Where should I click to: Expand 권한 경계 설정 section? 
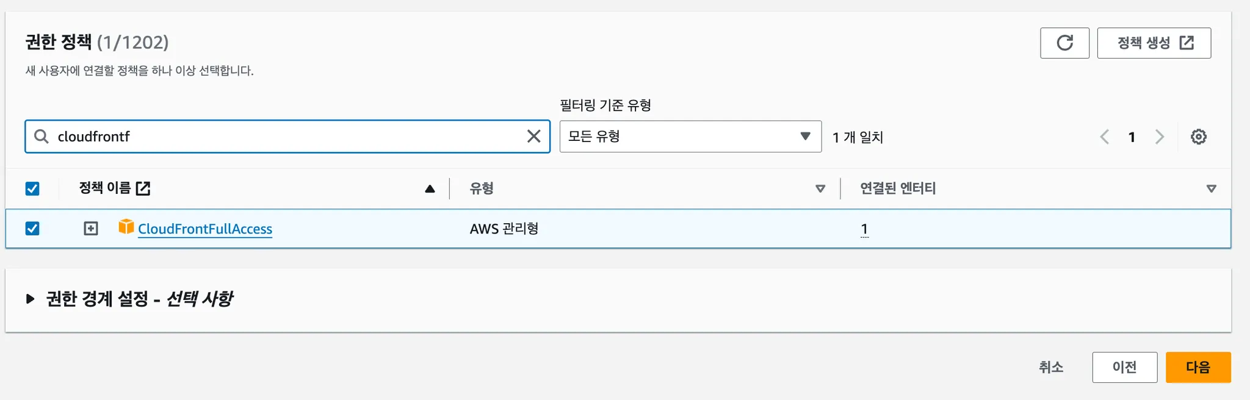pos(30,299)
